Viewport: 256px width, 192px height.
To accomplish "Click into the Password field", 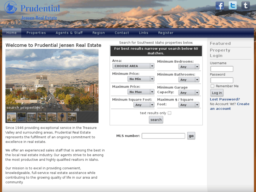I will tap(222, 80).
